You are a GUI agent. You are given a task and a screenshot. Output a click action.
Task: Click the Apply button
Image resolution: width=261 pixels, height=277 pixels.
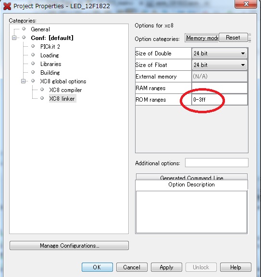[166, 267]
